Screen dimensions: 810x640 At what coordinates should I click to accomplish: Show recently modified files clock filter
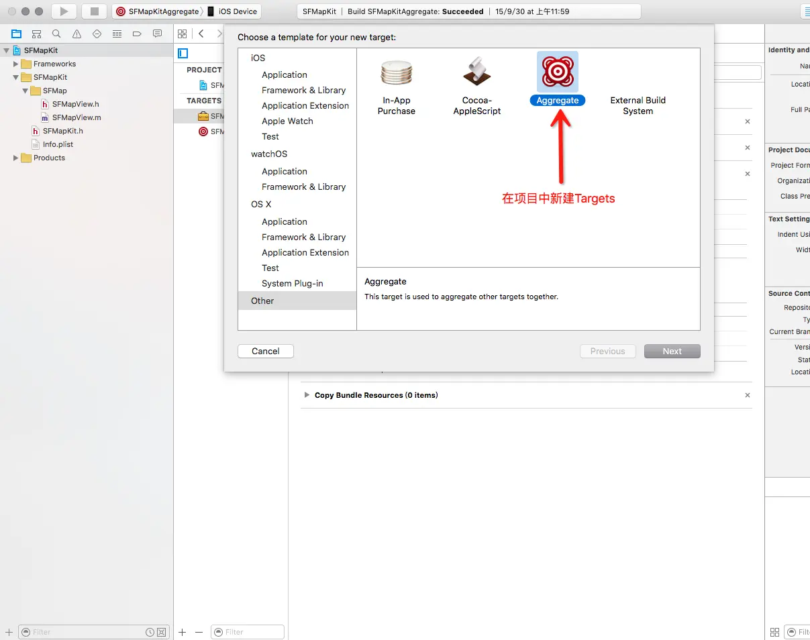pos(150,632)
